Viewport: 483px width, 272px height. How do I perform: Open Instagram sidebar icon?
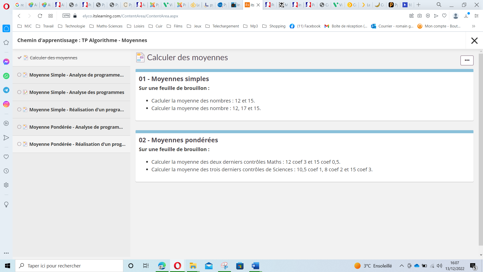coord(6,104)
